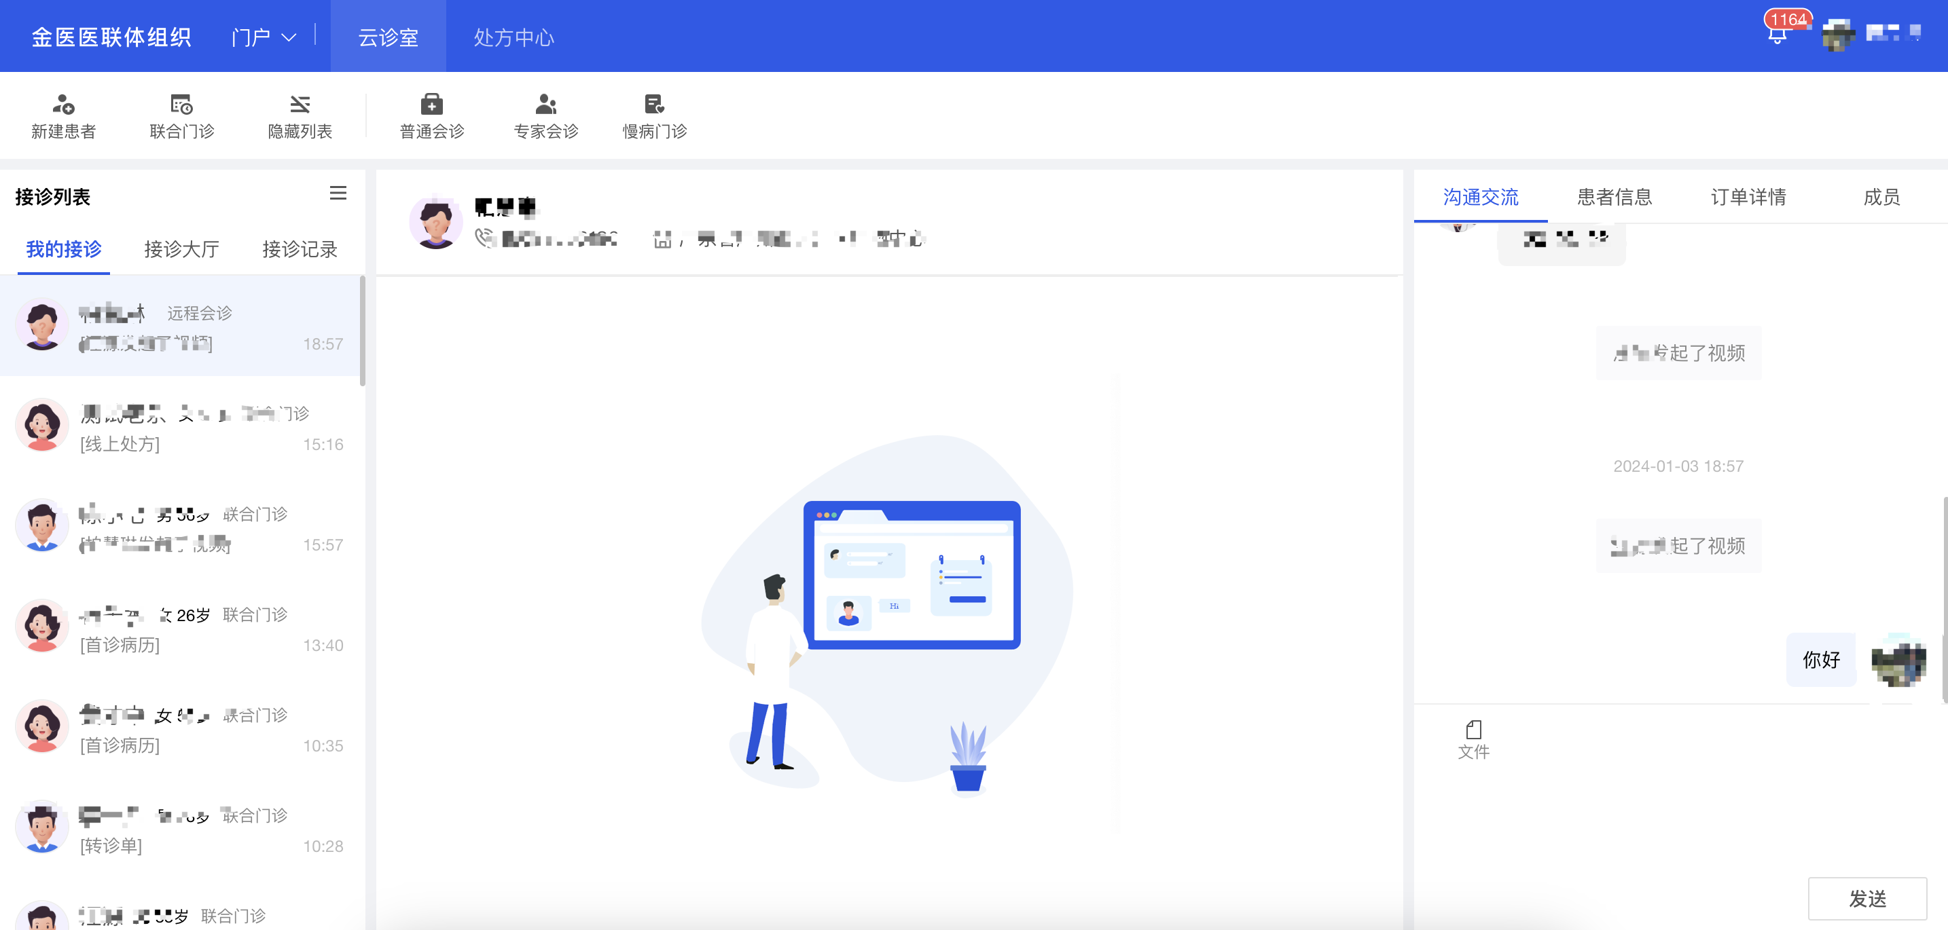Screen dimensions: 1948x930
Task: Click the reception list scrollbar
Action: tap(362, 331)
